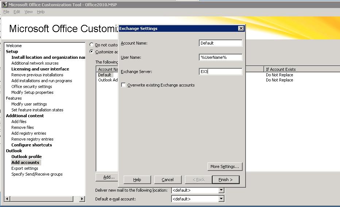
Task: Select Office security settings
Action: [x=32, y=87]
